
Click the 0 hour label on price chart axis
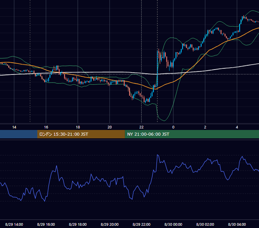click(173, 127)
